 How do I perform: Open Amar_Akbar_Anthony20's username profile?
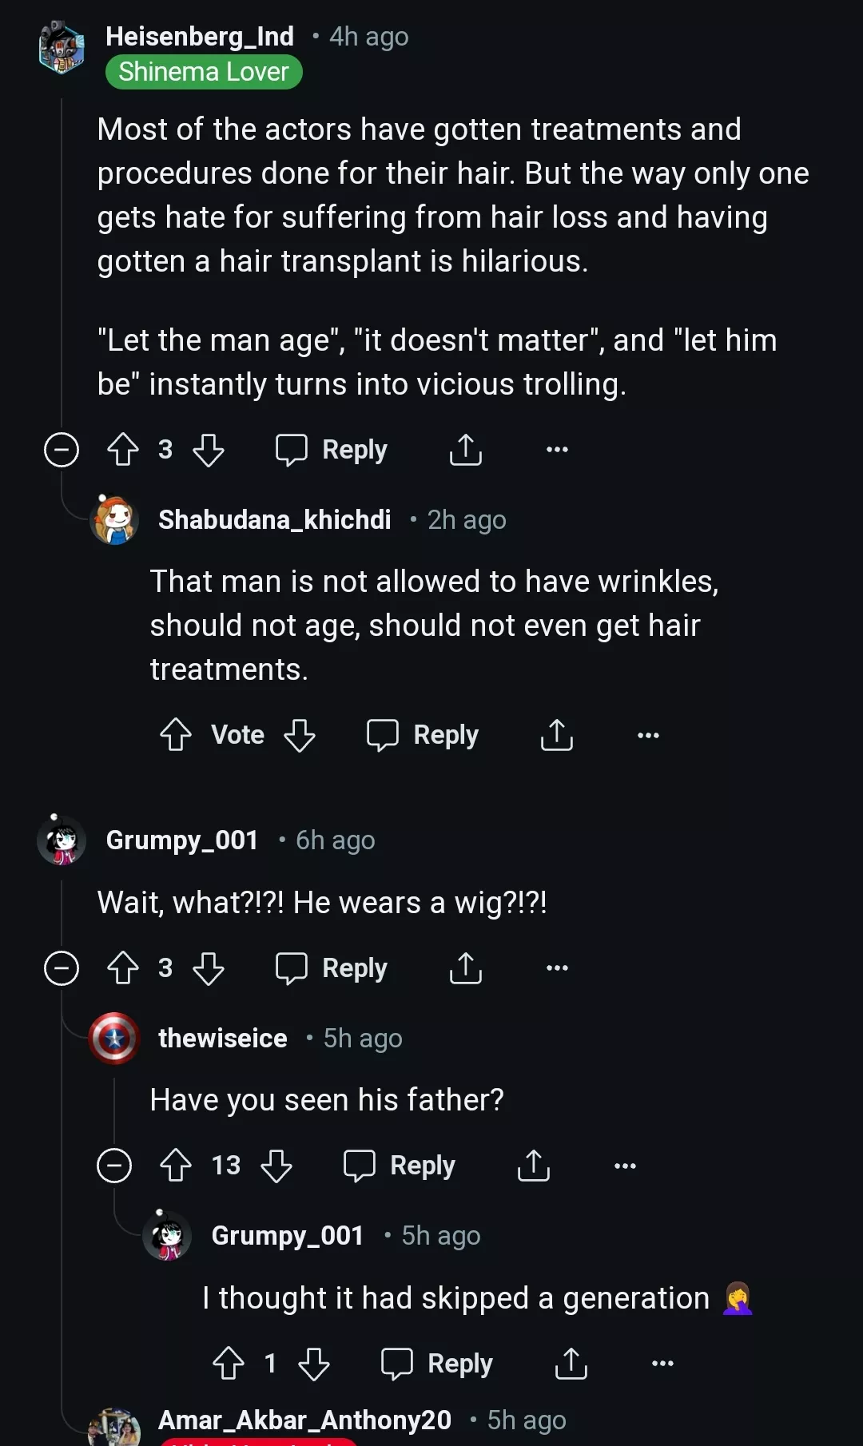[306, 1419]
